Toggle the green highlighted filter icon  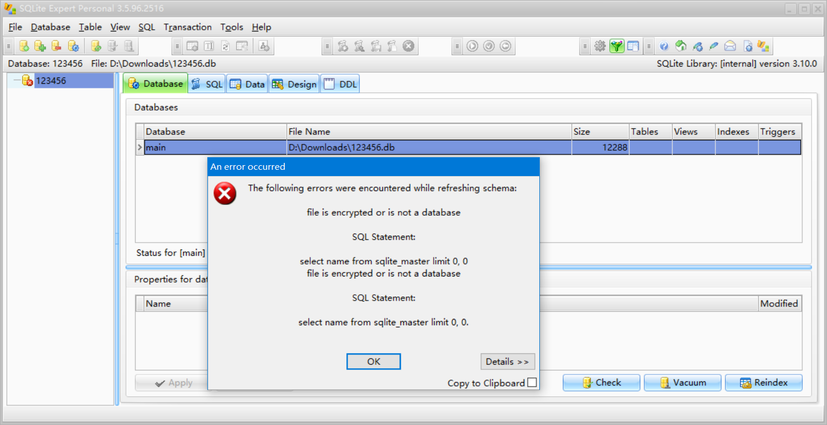(x=617, y=46)
